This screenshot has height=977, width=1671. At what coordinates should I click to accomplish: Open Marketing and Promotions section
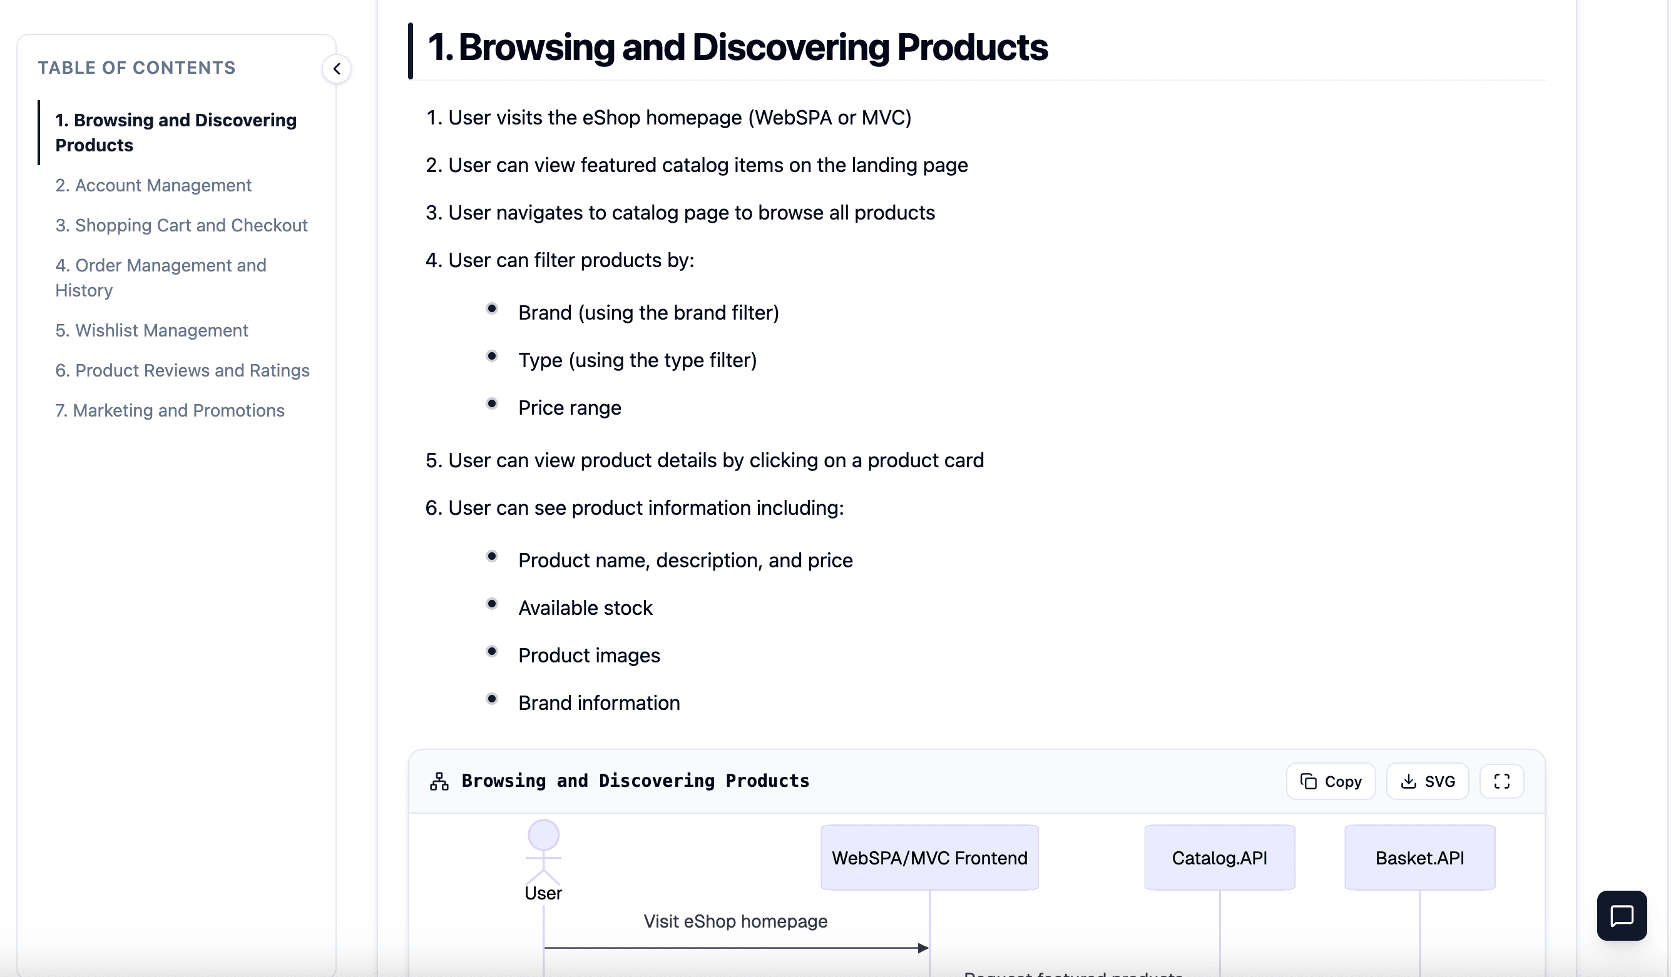[x=170, y=410]
